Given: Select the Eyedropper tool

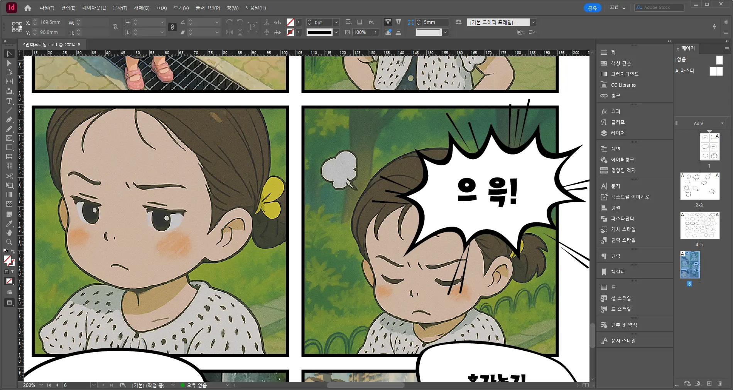Looking at the screenshot, I should [x=9, y=224].
